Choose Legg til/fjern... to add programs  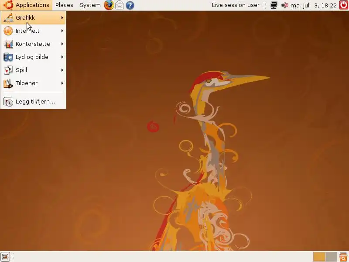[33, 102]
